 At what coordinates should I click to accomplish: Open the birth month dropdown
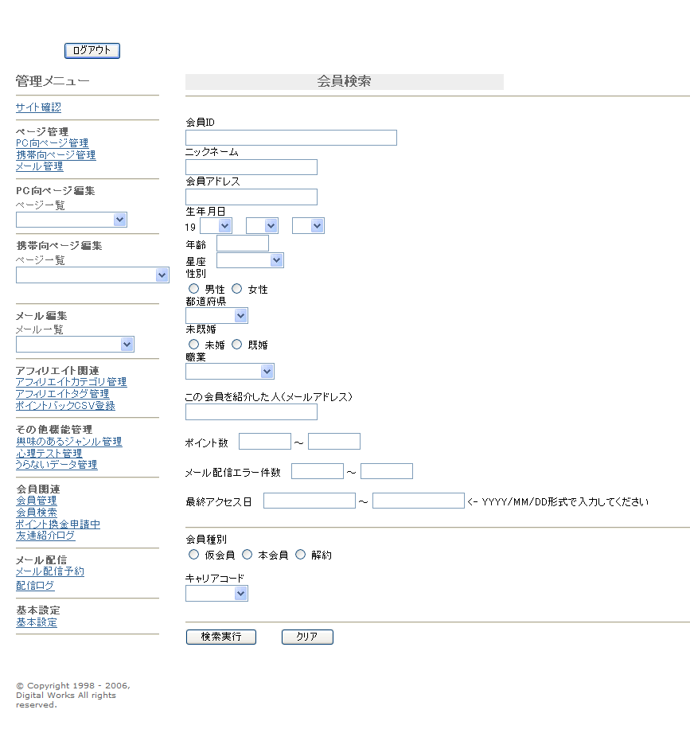click(263, 226)
